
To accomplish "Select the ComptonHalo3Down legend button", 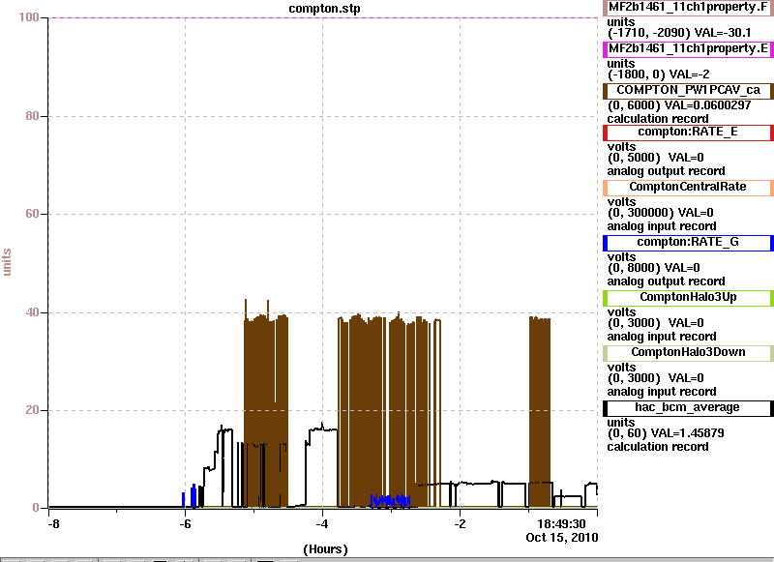I will (x=688, y=353).
